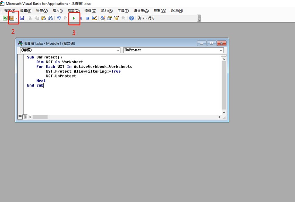Screen dimensions: 295x202
Task: Click the Insert UserForm toolbar icon
Action: click(12, 18)
